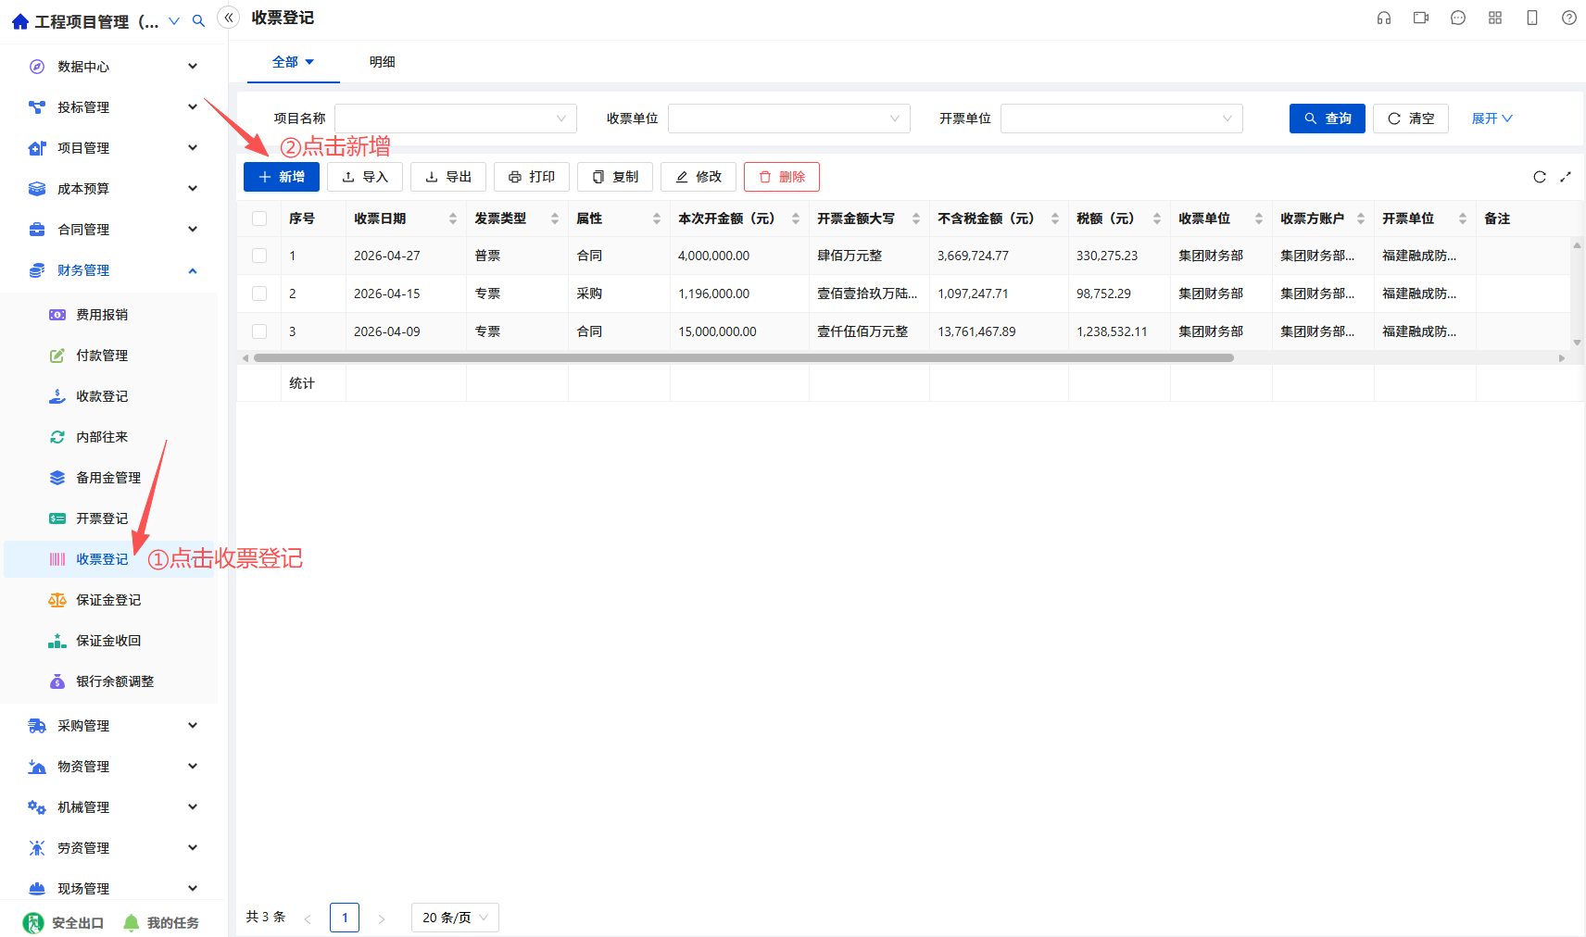The image size is (1586, 937).
Task: Open the help question mark icon
Action: (1569, 18)
